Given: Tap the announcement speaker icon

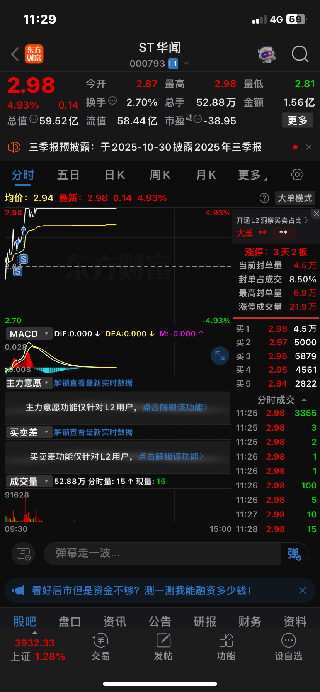Looking at the screenshot, I should (x=14, y=147).
